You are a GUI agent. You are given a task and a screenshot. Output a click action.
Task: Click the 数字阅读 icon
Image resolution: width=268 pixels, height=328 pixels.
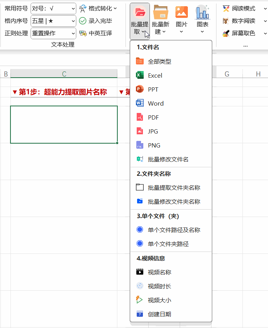pyautogui.click(x=226, y=21)
